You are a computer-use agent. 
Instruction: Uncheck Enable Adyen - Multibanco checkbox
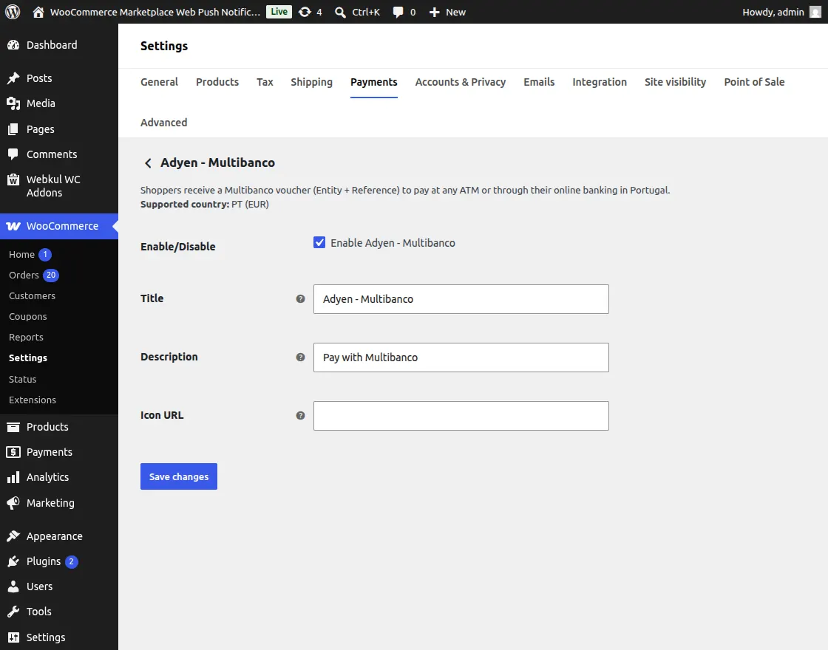pos(319,242)
